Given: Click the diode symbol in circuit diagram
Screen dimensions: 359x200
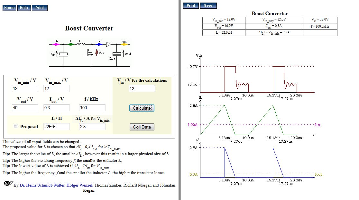Looking at the screenshot, I should click(109, 44).
